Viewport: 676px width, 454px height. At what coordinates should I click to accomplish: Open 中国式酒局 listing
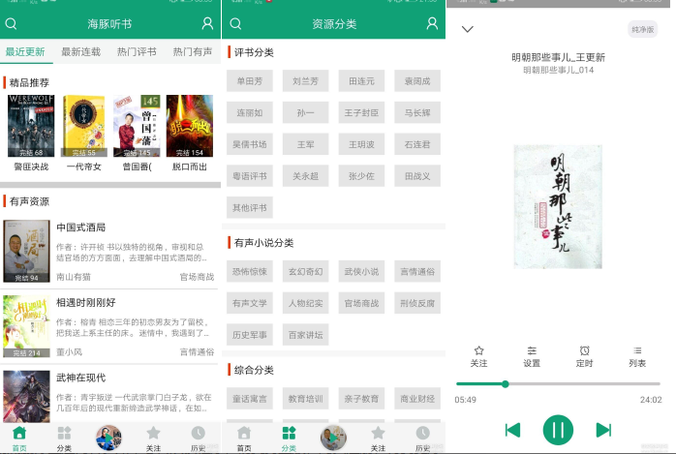(x=110, y=251)
